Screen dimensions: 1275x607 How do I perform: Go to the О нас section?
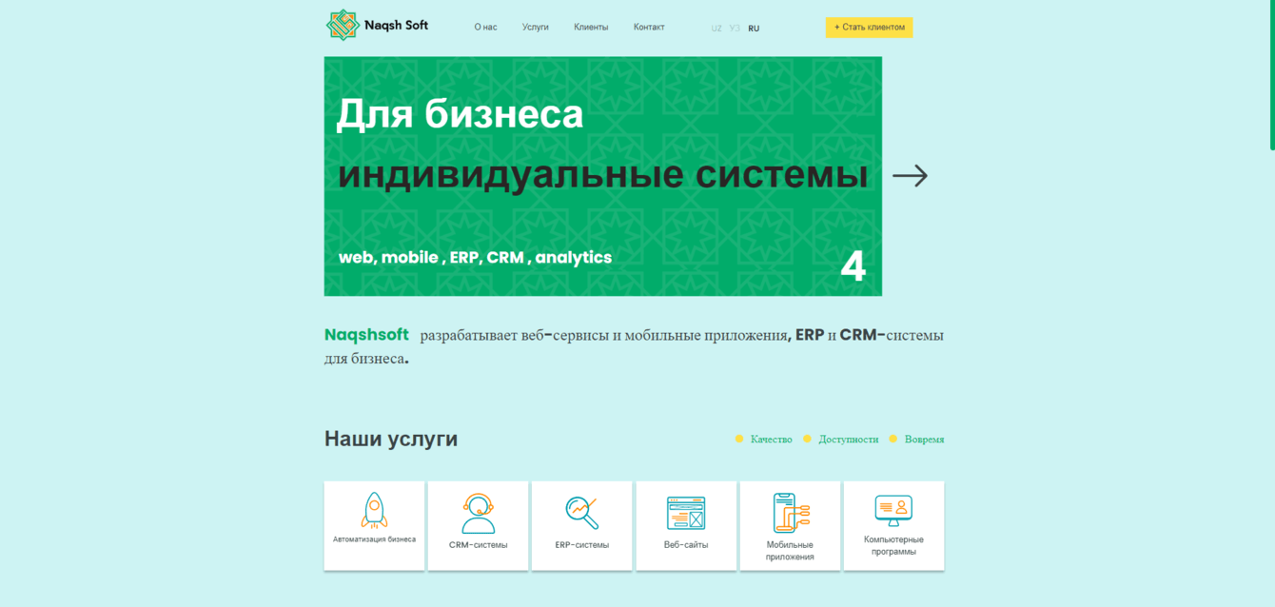coord(487,27)
